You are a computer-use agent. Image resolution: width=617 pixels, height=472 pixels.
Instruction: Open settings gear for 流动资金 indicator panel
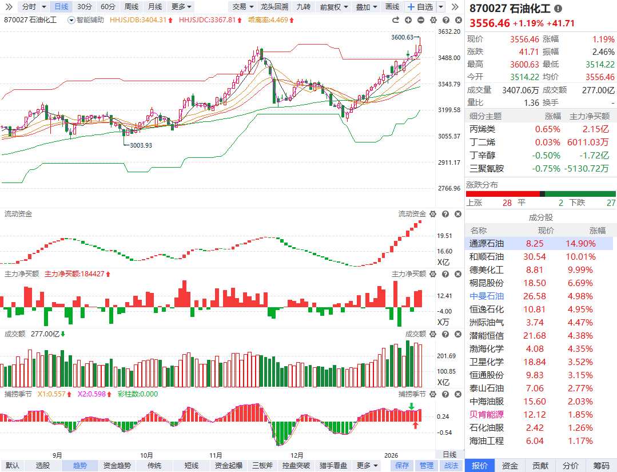click(433, 214)
